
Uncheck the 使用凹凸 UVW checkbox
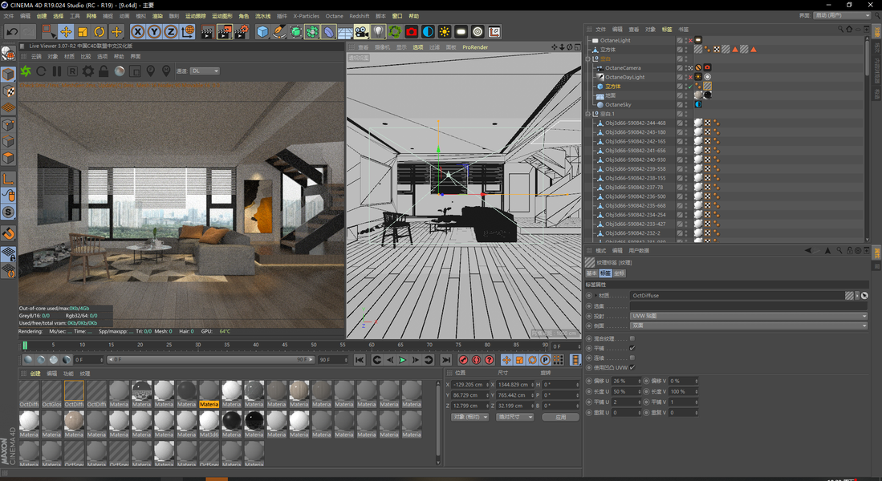tap(632, 367)
